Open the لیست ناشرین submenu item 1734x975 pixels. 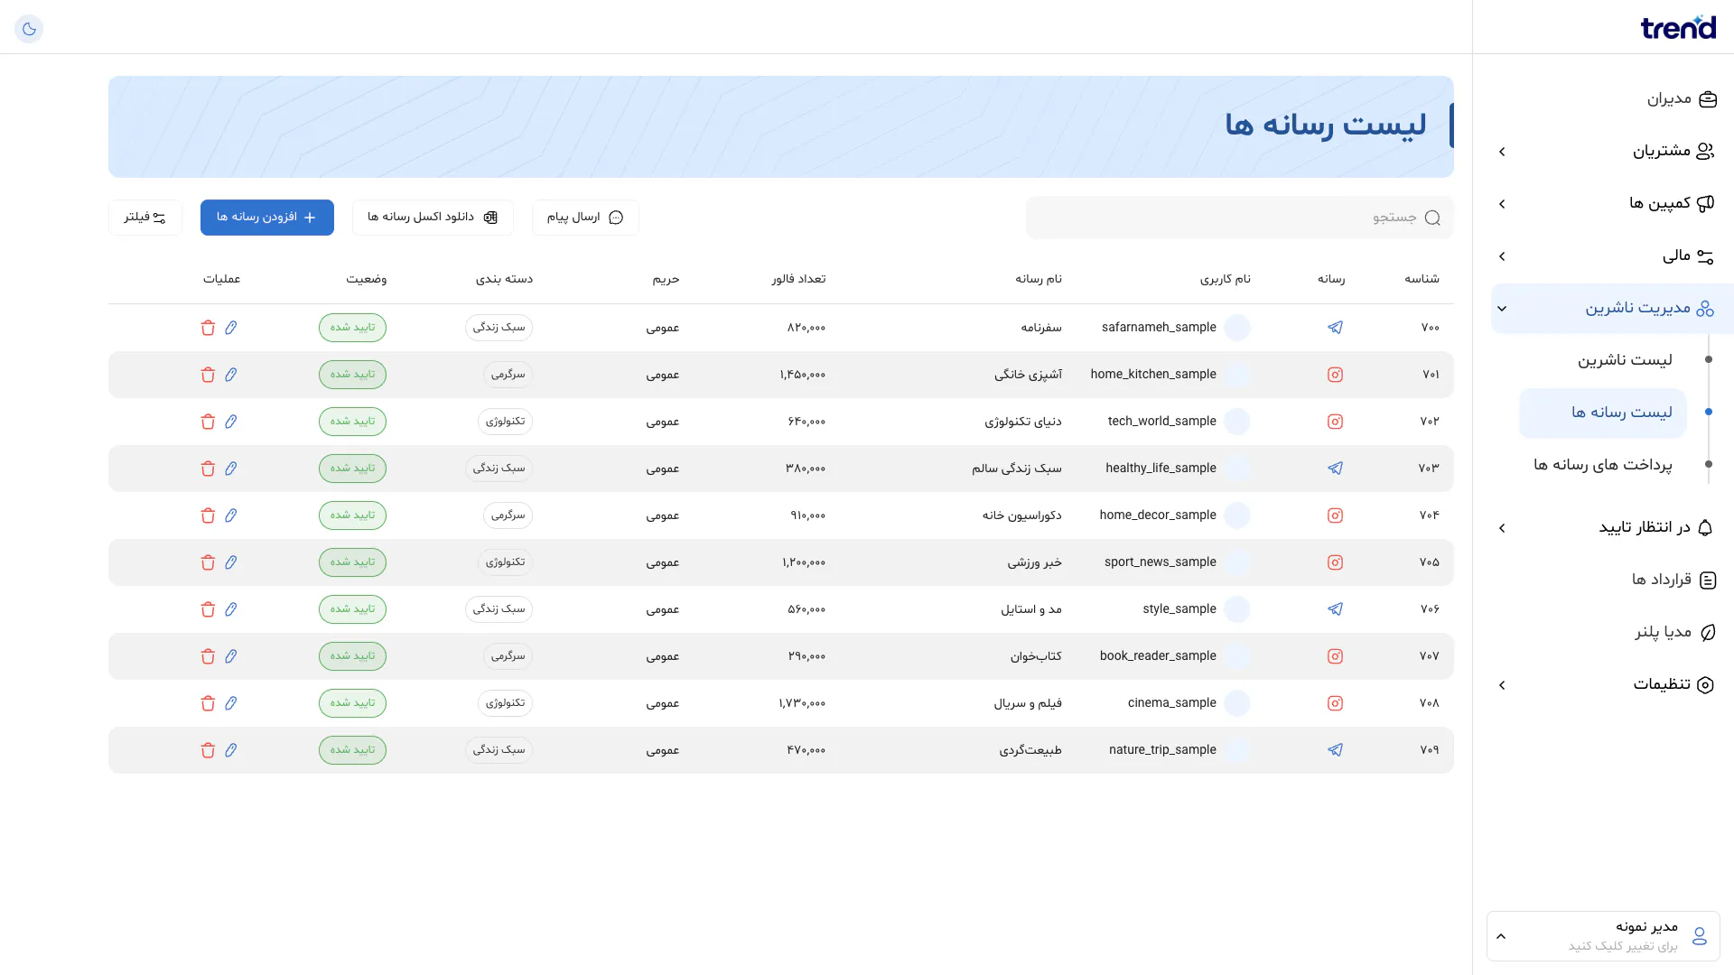pyautogui.click(x=1625, y=360)
